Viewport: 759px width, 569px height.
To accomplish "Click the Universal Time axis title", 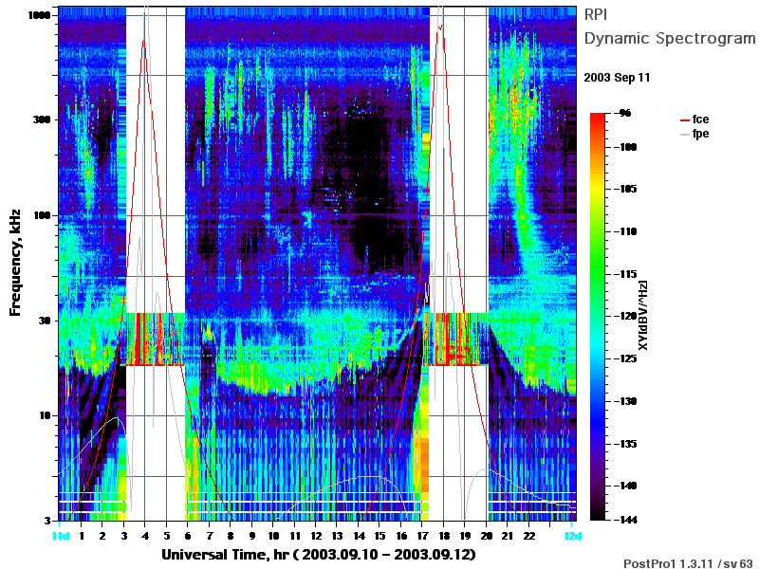I will coord(319,555).
